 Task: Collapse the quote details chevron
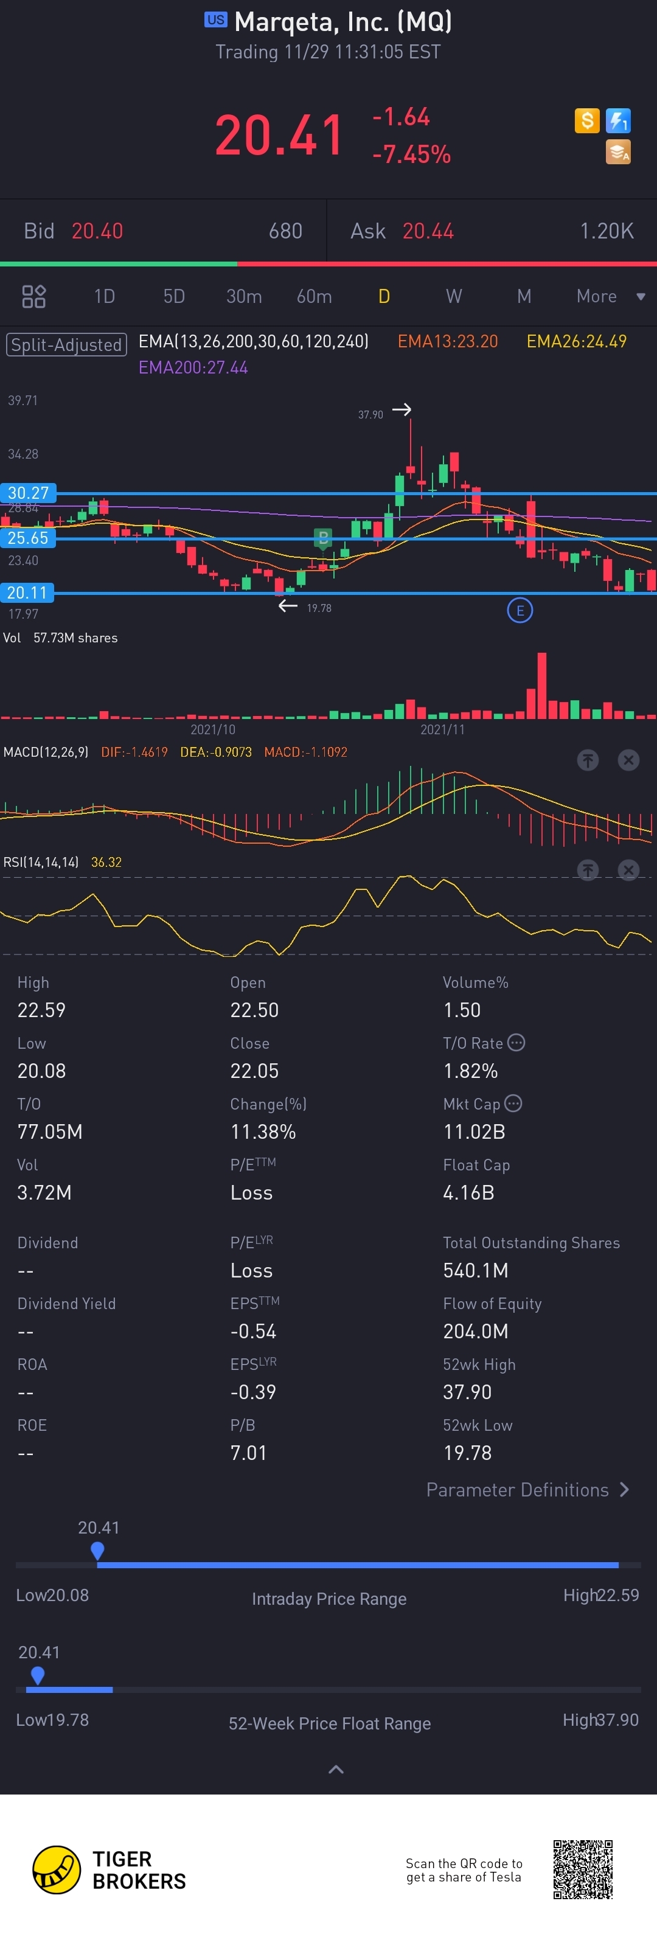(x=336, y=1769)
